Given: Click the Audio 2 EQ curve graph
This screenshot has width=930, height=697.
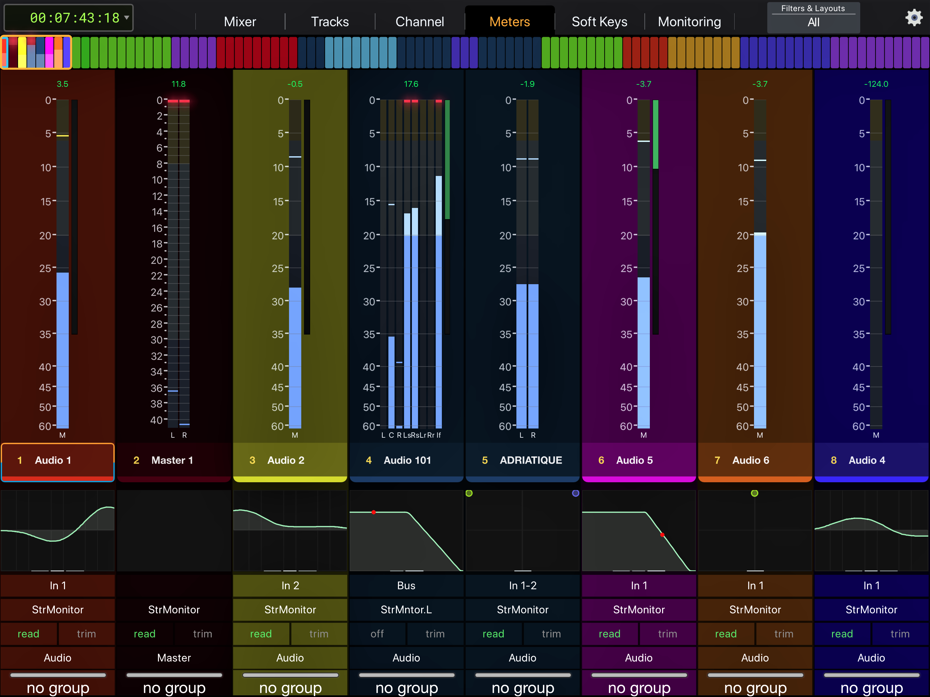Looking at the screenshot, I should (x=290, y=530).
